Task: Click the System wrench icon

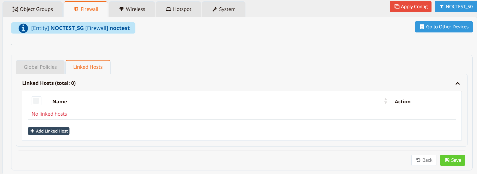Action: tap(215, 9)
